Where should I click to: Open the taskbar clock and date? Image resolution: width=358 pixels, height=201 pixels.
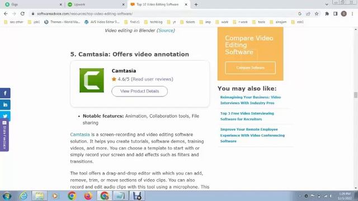coord(345,196)
